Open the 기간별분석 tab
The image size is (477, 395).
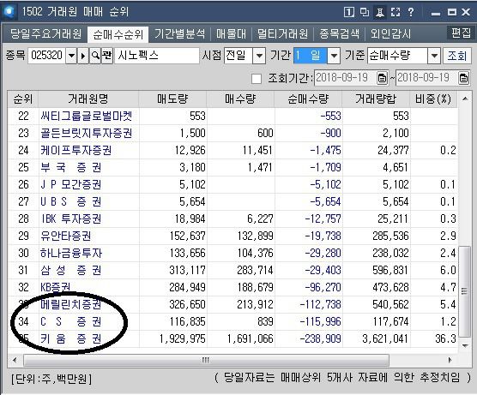179,33
